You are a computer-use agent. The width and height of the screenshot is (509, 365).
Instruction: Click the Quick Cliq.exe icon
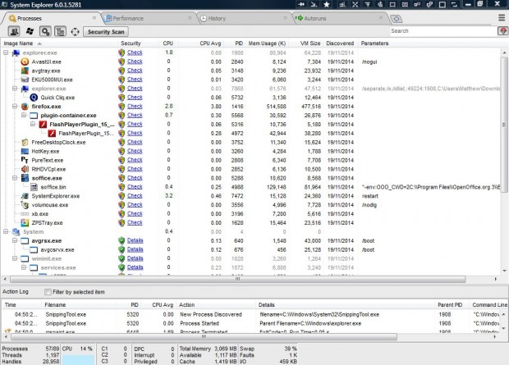[x=34, y=98]
